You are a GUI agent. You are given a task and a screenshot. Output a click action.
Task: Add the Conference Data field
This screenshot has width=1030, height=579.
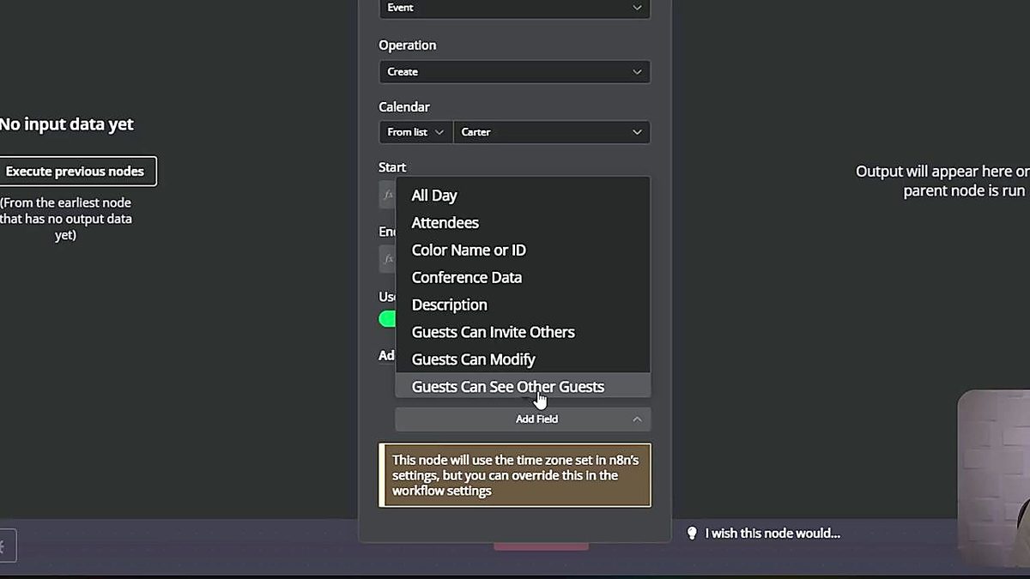pyautogui.click(x=523, y=278)
